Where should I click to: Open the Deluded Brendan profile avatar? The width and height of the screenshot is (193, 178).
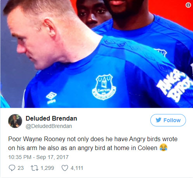(15, 121)
